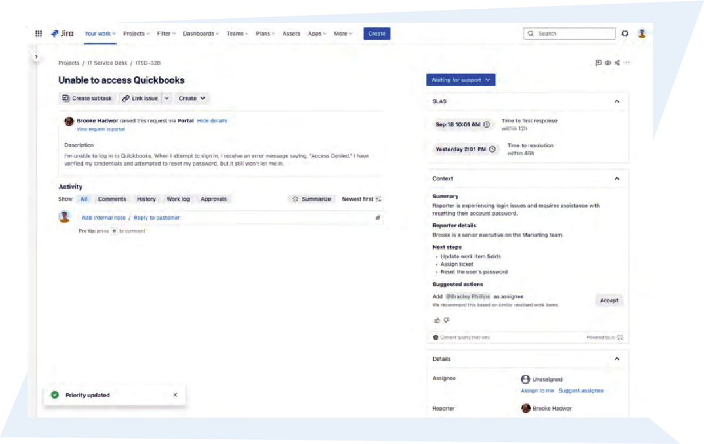Open Your work menu
Image resolution: width=704 pixels, height=444 pixels.
click(100, 34)
